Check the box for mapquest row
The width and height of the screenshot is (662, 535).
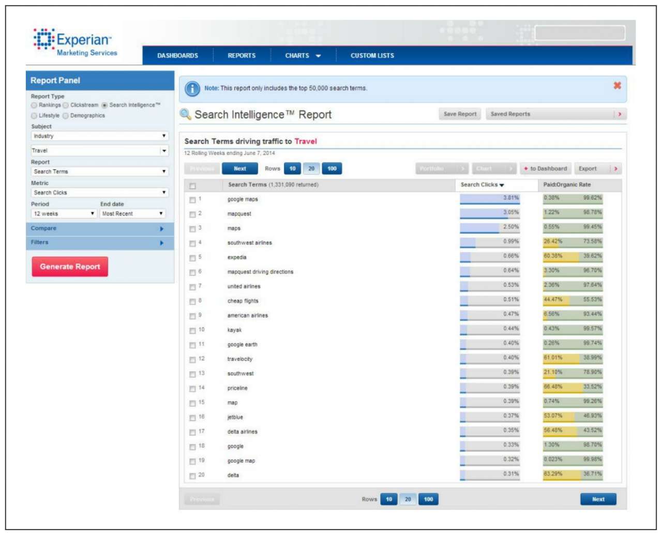click(x=192, y=214)
